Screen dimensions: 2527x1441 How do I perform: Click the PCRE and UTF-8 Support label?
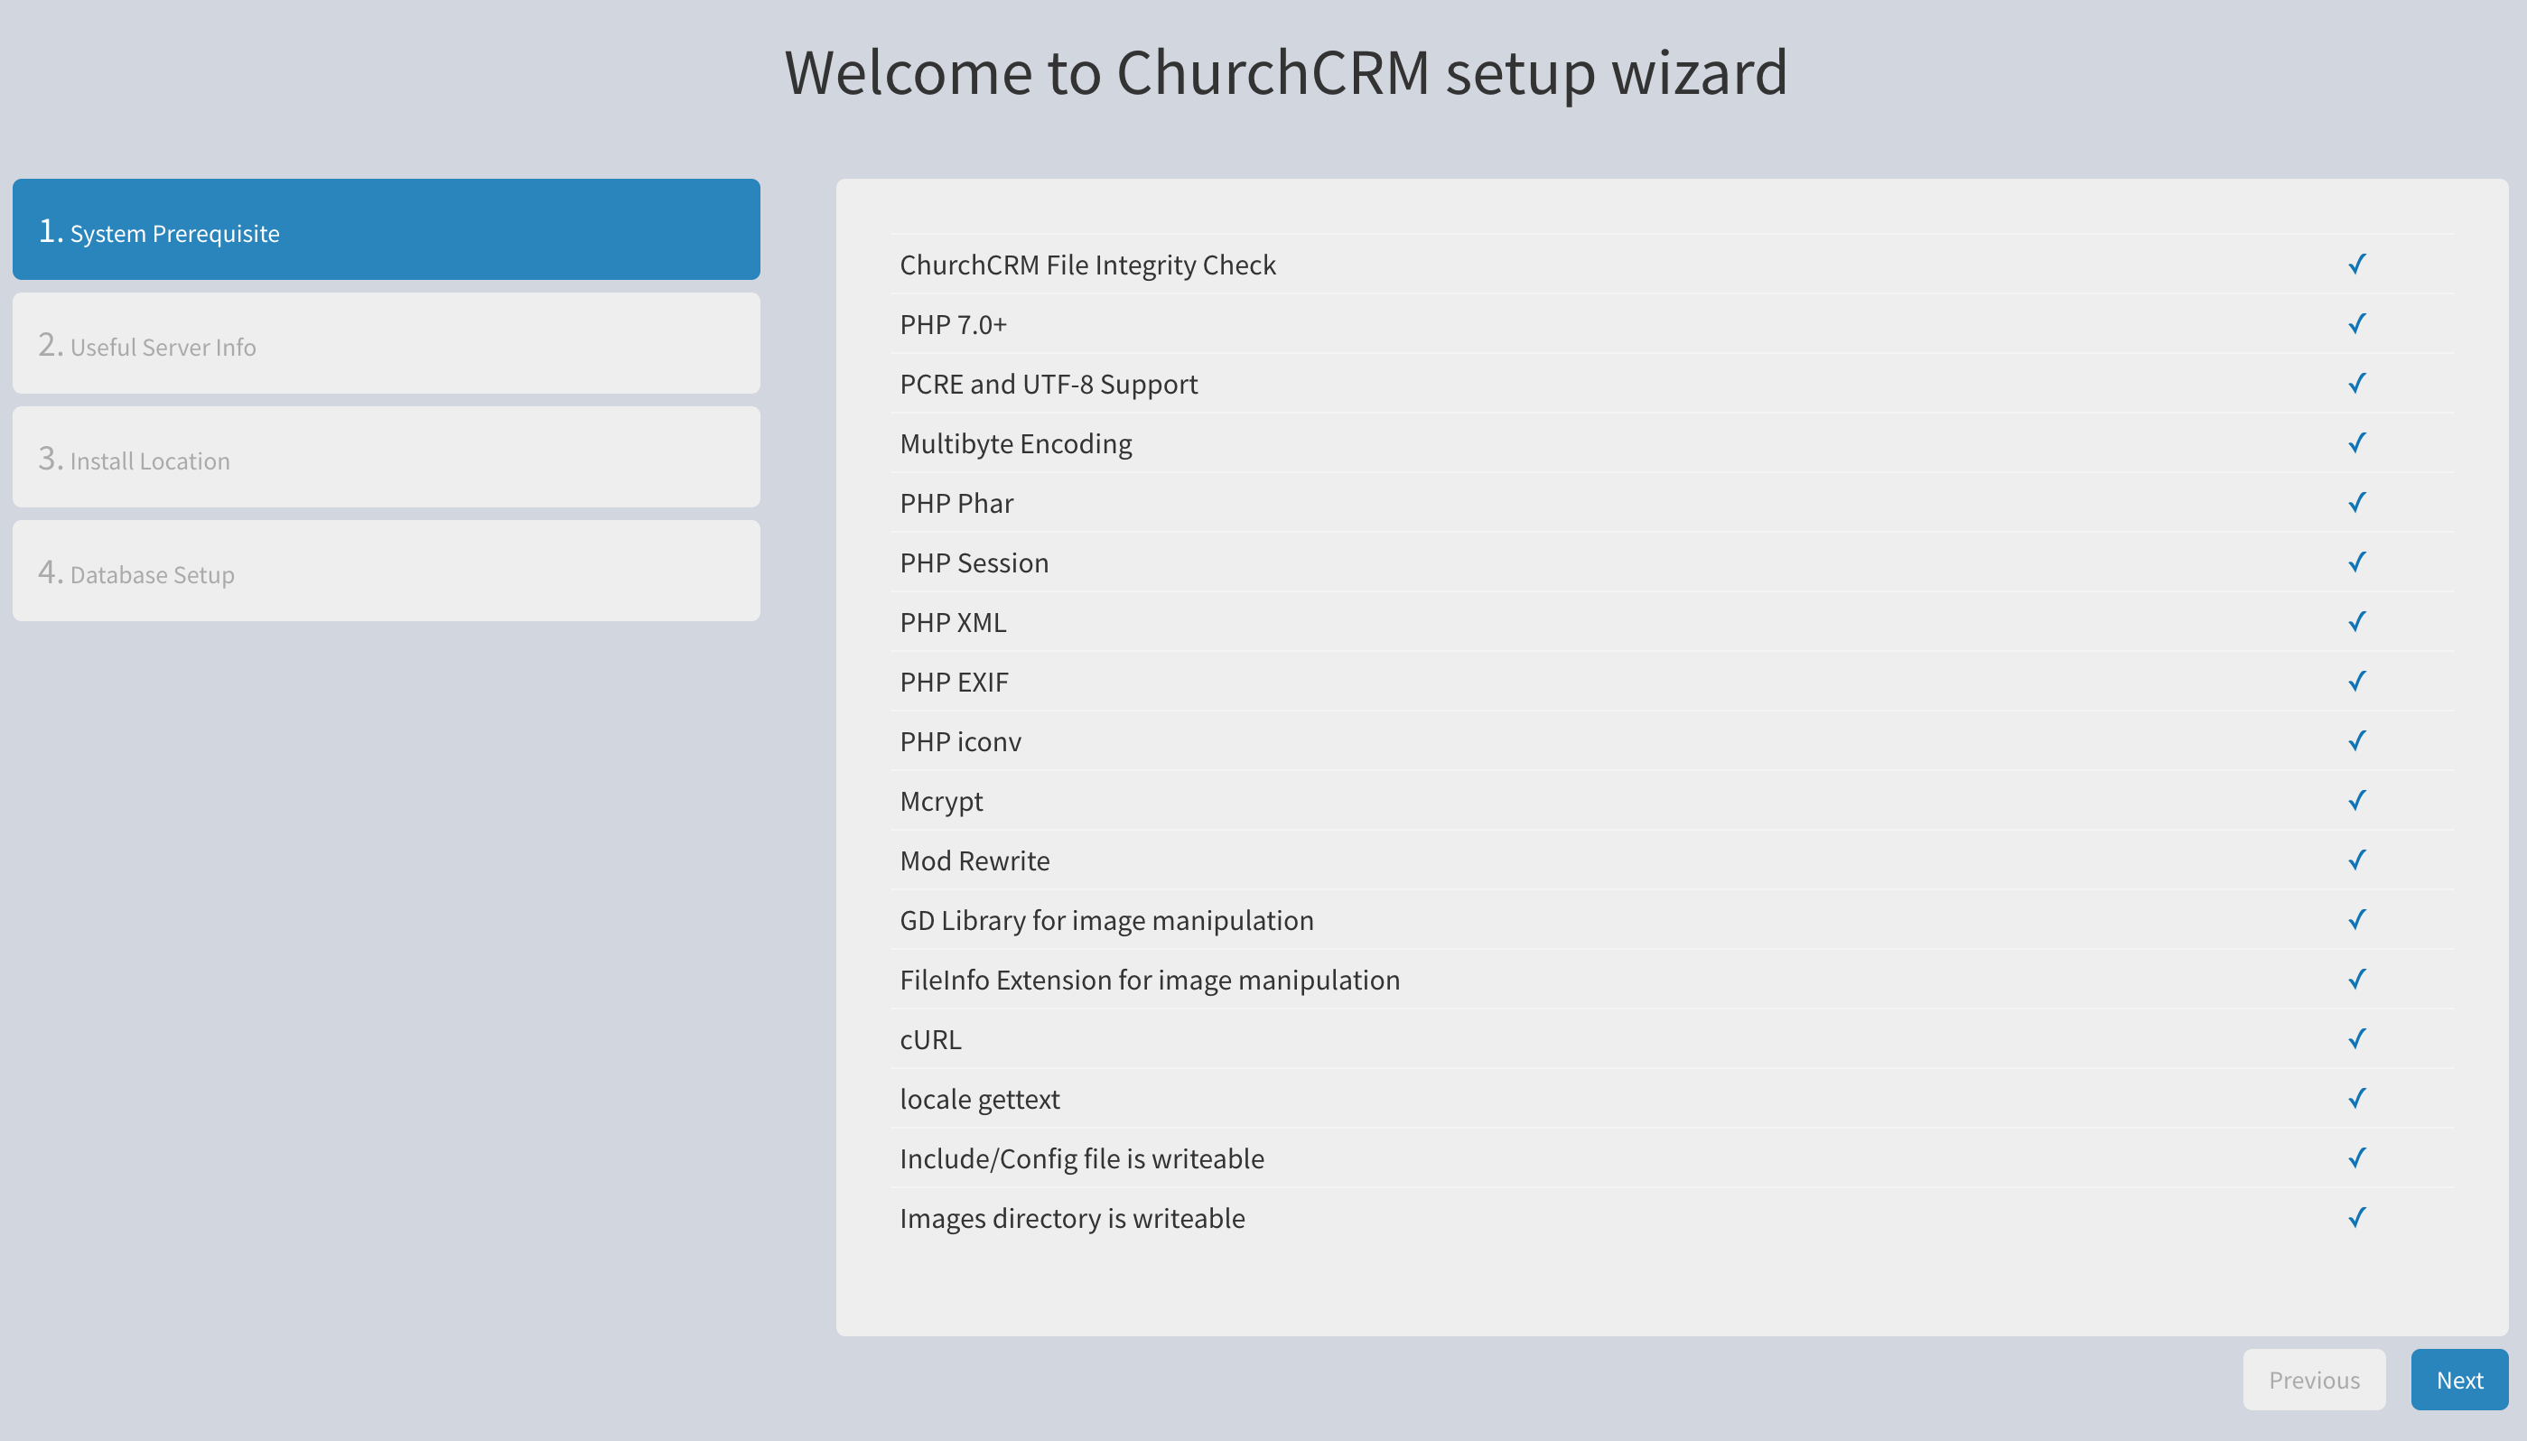[1049, 384]
